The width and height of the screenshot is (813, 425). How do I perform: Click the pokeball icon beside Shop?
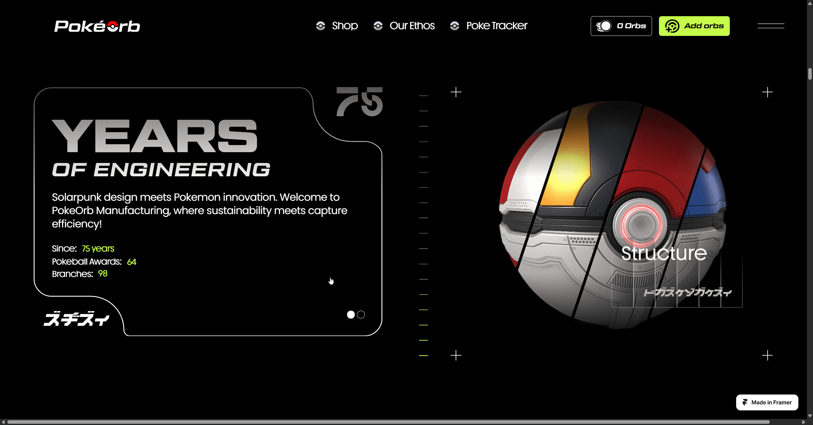pyautogui.click(x=320, y=26)
